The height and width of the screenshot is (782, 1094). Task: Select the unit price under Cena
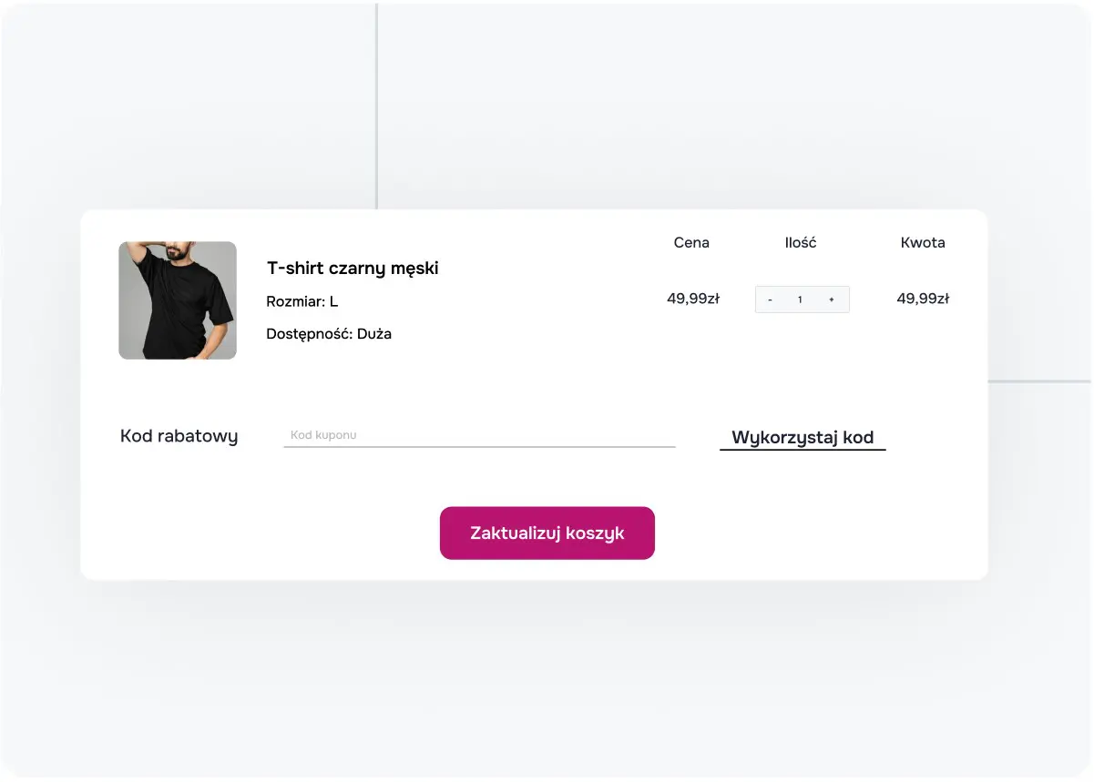[x=693, y=299]
